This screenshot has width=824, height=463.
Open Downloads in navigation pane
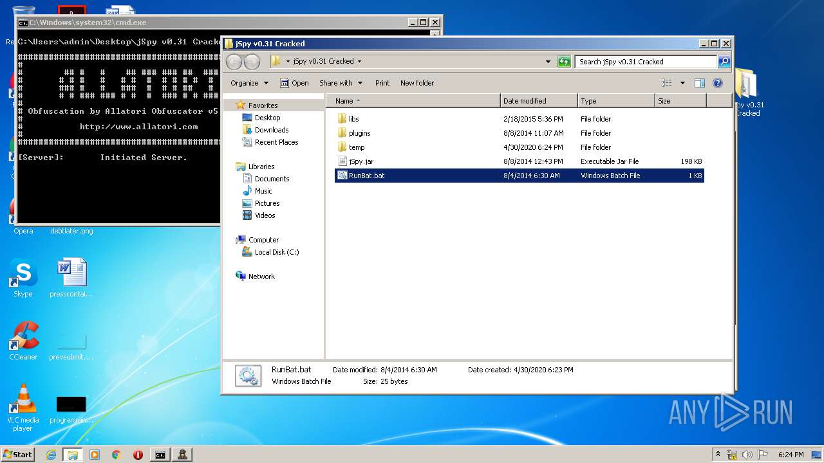pyautogui.click(x=272, y=130)
